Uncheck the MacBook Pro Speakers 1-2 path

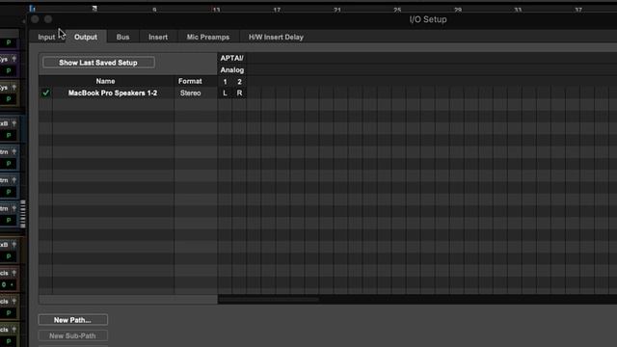click(46, 93)
